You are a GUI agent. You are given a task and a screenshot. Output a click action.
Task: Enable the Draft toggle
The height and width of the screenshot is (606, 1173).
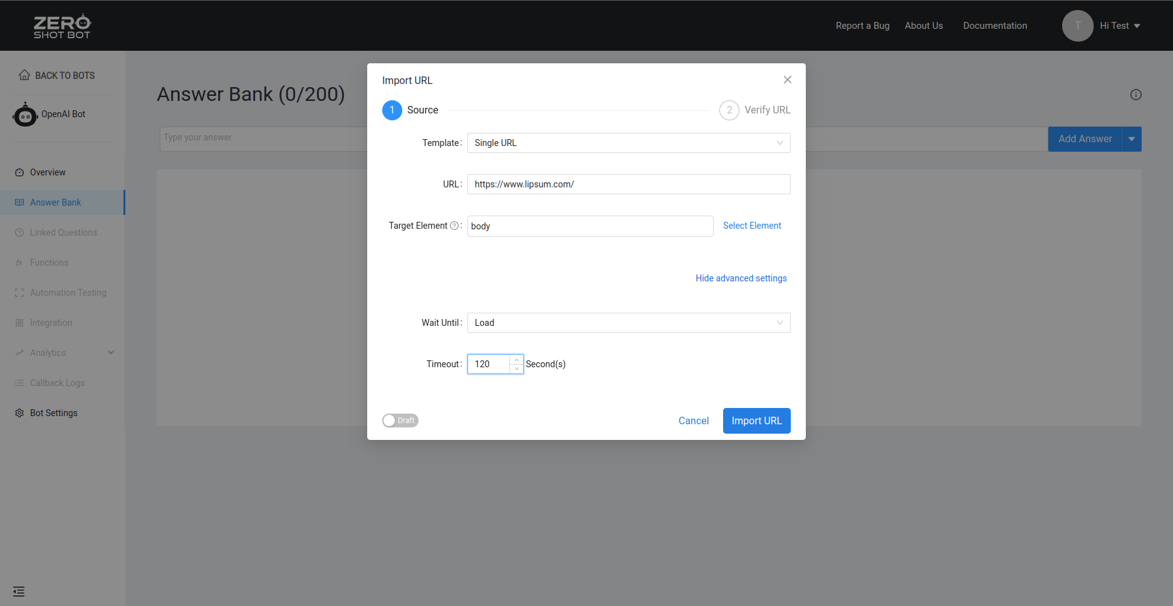click(x=400, y=420)
